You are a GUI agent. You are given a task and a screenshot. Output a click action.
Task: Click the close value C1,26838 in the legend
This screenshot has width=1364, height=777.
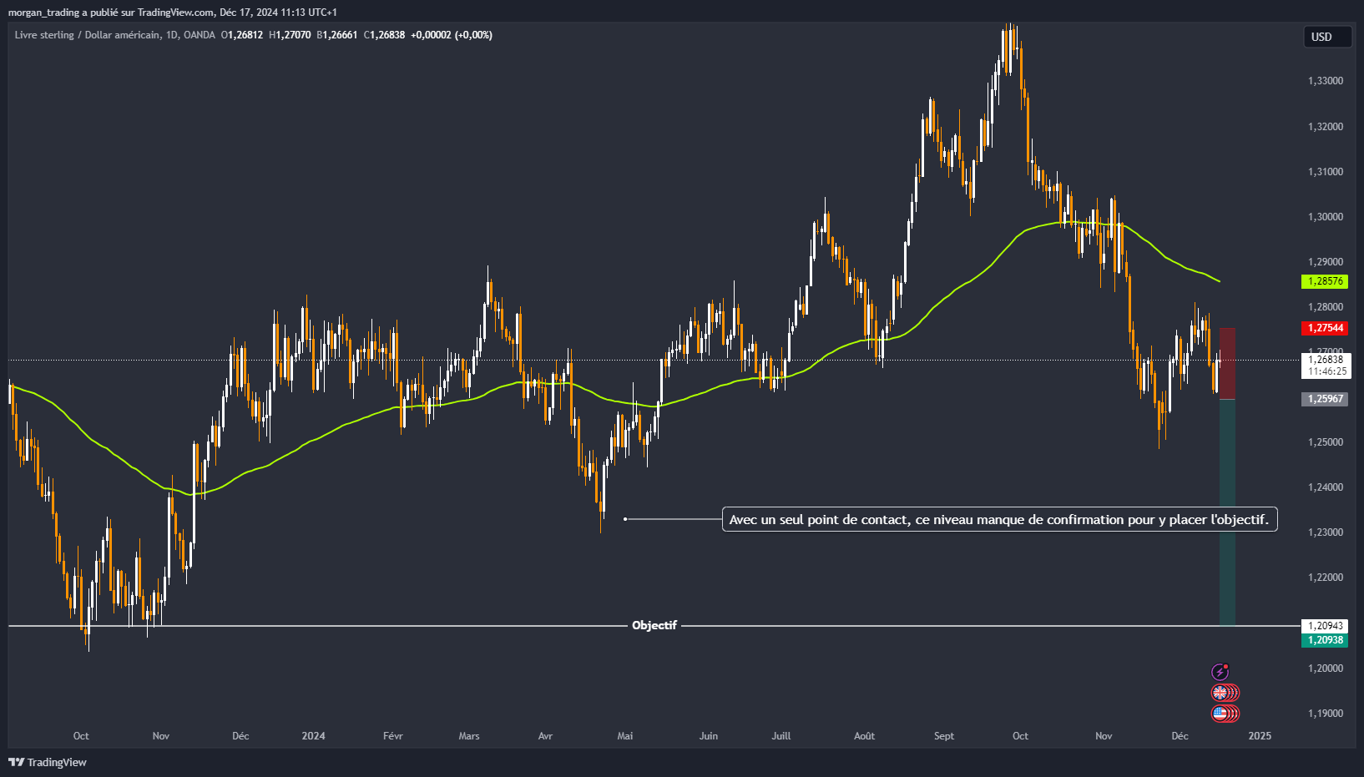385,35
